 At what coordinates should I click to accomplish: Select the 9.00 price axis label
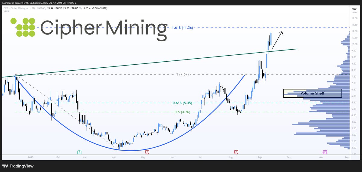pos(354,57)
